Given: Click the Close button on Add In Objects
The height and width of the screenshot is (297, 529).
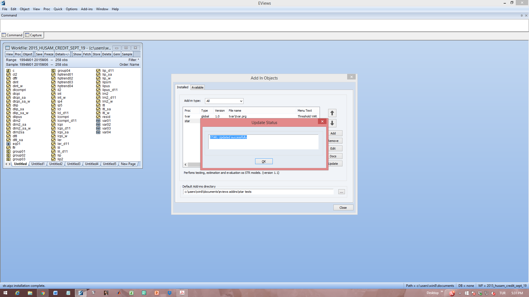Looking at the screenshot, I should click(343, 207).
